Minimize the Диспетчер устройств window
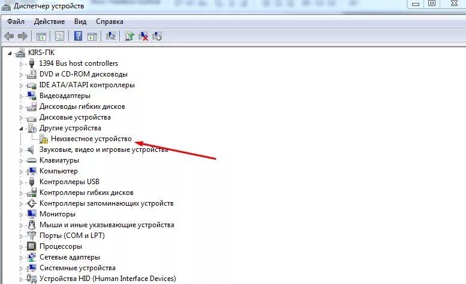Screen dimensions: 466x284 point(416,4)
